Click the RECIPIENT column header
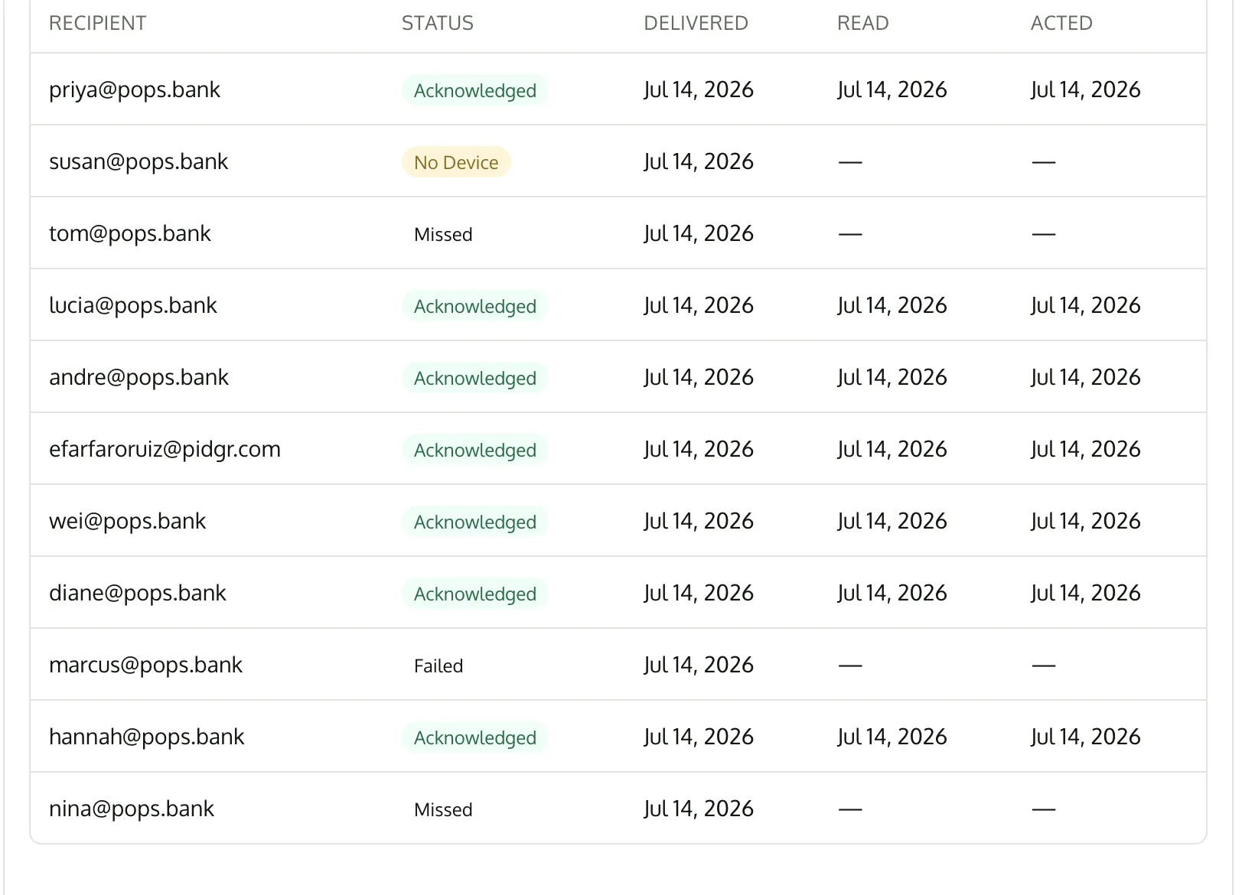Screen dimensions: 1255x895 [x=97, y=23]
